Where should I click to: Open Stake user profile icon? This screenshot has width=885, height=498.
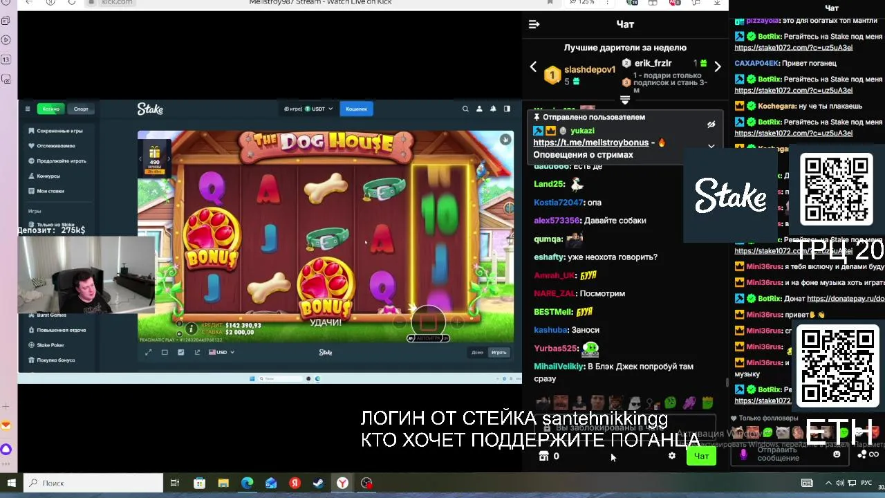tap(479, 109)
